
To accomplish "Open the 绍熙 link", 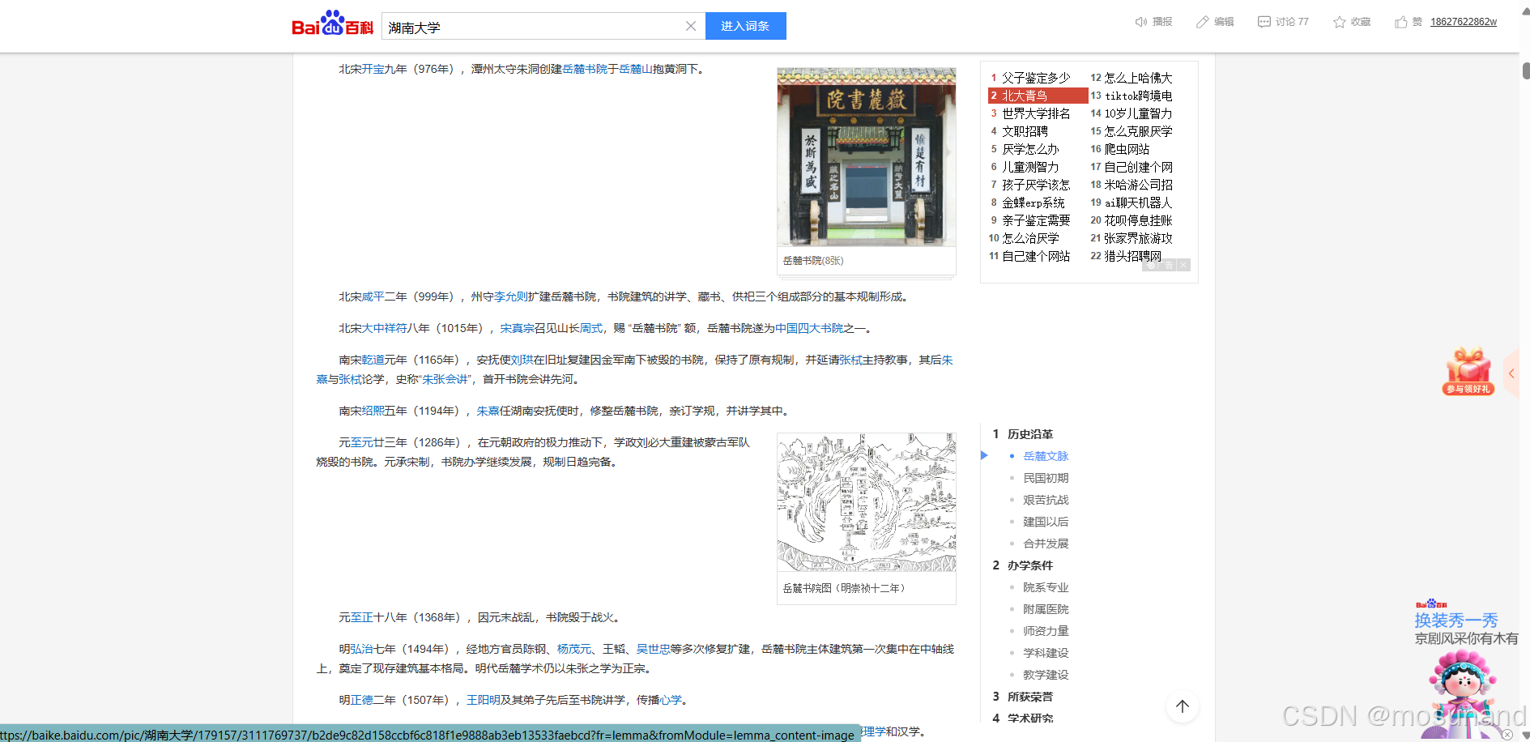I will pyautogui.click(x=373, y=412).
